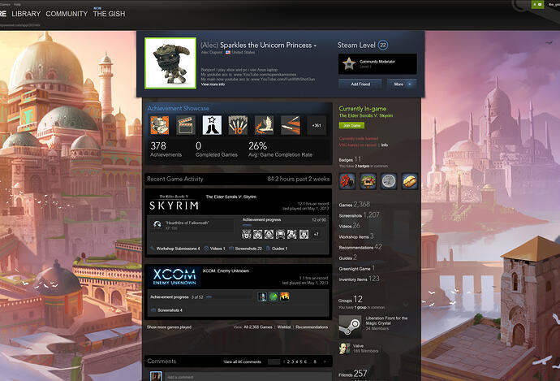
Task: Open the Achievement Showcase heading
Action: pyautogui.click(x=179, y=108)
